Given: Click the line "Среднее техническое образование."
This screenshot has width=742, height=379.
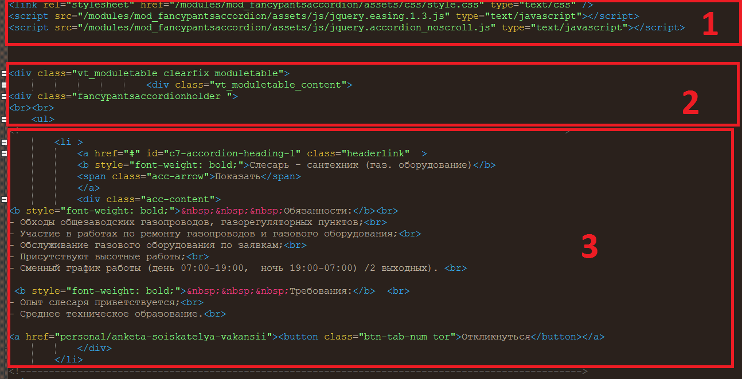Looking at the screenshot, I should point(118,314).
